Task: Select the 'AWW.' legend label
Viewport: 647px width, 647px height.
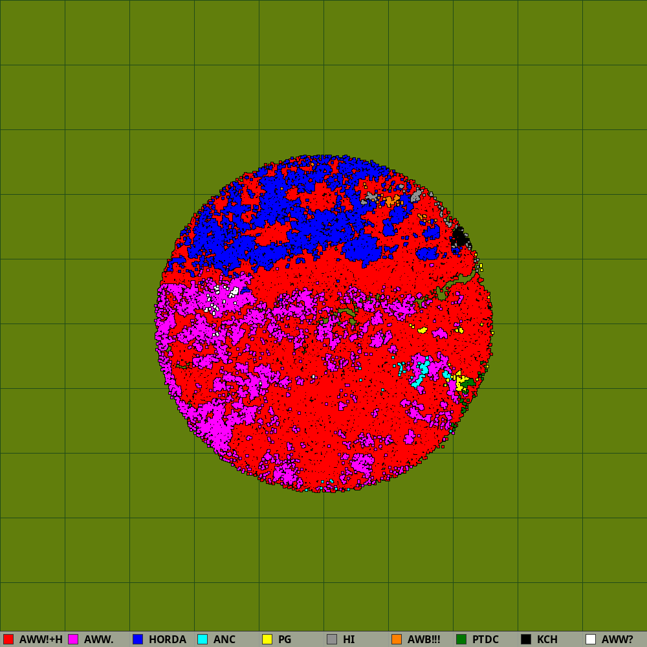Action: (98, 639)
